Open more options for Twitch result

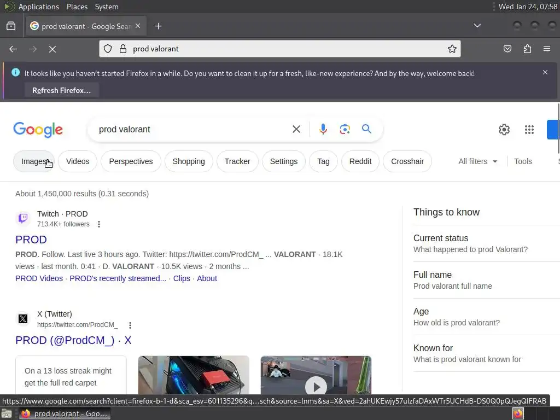99,224
